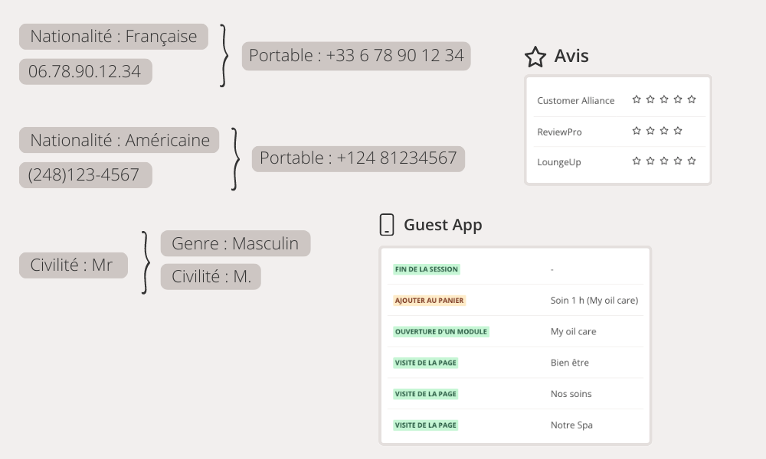Image resolution: width=766 pixels, height=459 pixels.
Task: Select the Genre : Masculin label
Action: 235,243
